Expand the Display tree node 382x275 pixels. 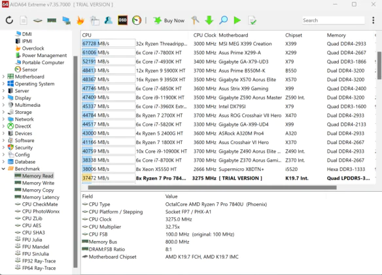coord(3,98)
